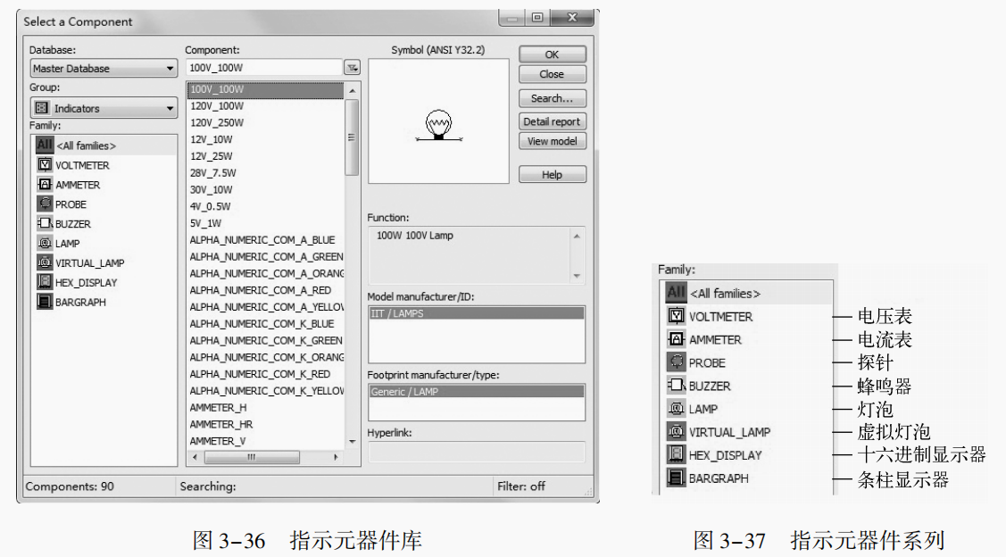Click Detail report

[x=552, y=121]
